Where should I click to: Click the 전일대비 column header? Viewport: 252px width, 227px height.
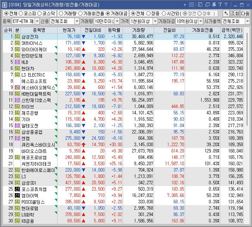[93, 30]
